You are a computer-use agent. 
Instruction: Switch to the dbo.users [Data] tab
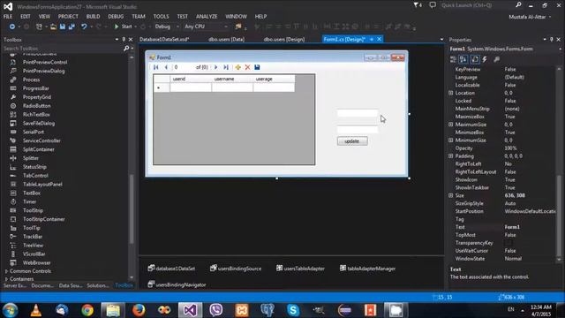coord(226,39)
